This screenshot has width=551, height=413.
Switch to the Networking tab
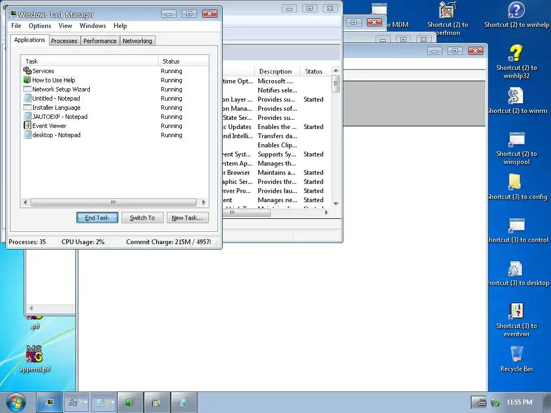137,41
